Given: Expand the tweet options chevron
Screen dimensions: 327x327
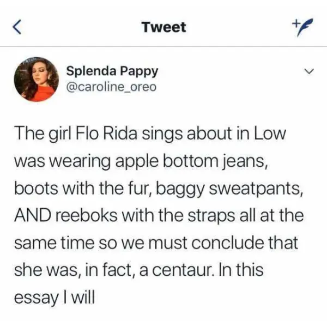Looking at the screenshot, I should tap(308, 72).
